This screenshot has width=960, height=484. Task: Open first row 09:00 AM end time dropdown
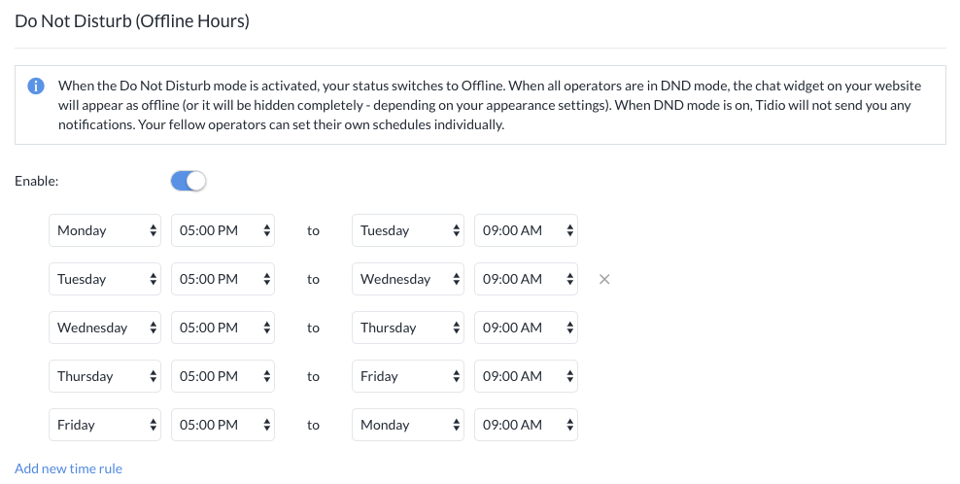pos(526,230)
